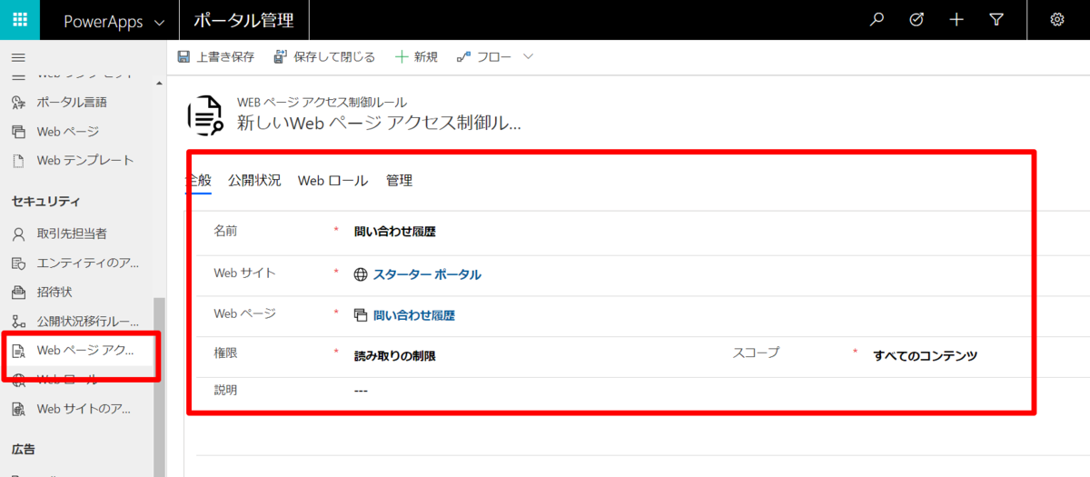Click 上書き保存 save button
The width and height of the screenshot is (1090, 477).
[216, 56]
